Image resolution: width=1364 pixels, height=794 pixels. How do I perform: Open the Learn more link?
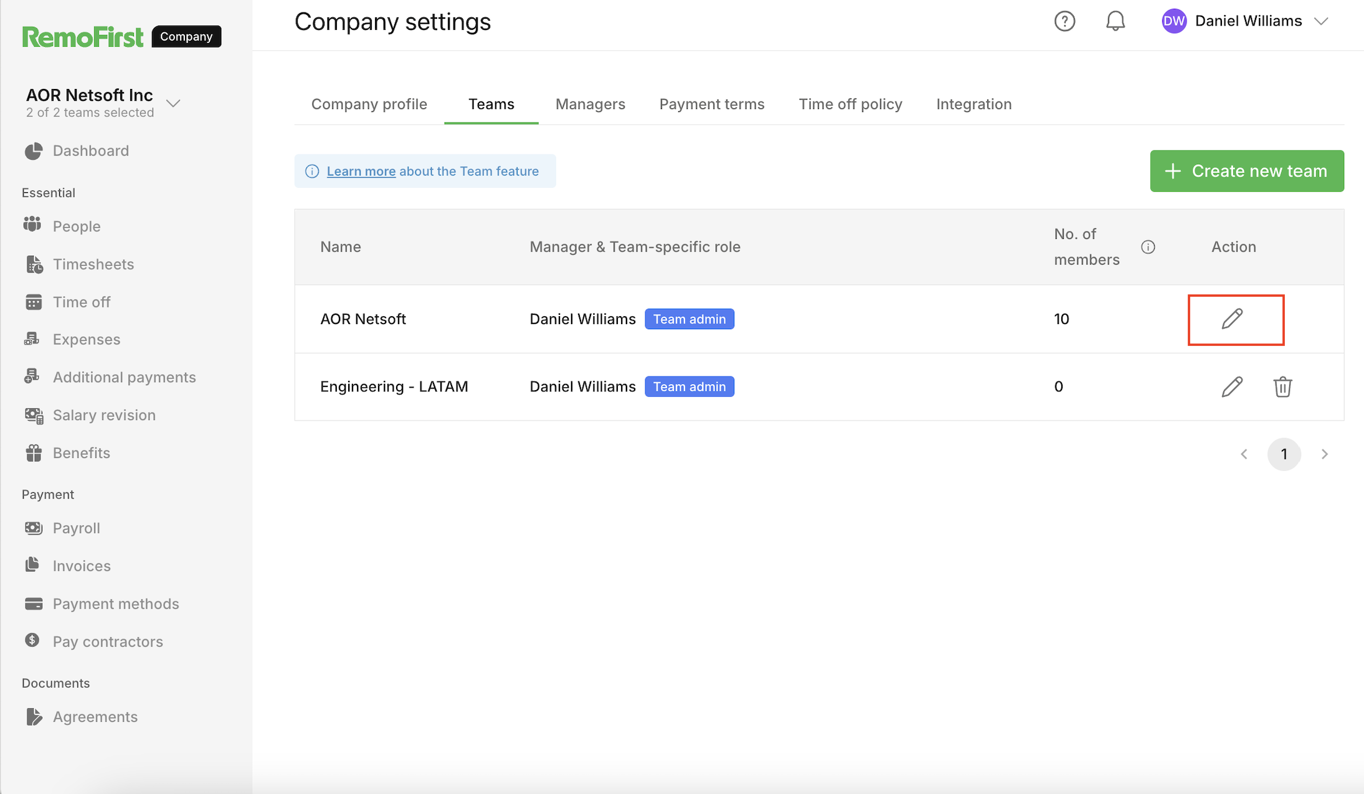pyautogui.click(x=361, y=171)
